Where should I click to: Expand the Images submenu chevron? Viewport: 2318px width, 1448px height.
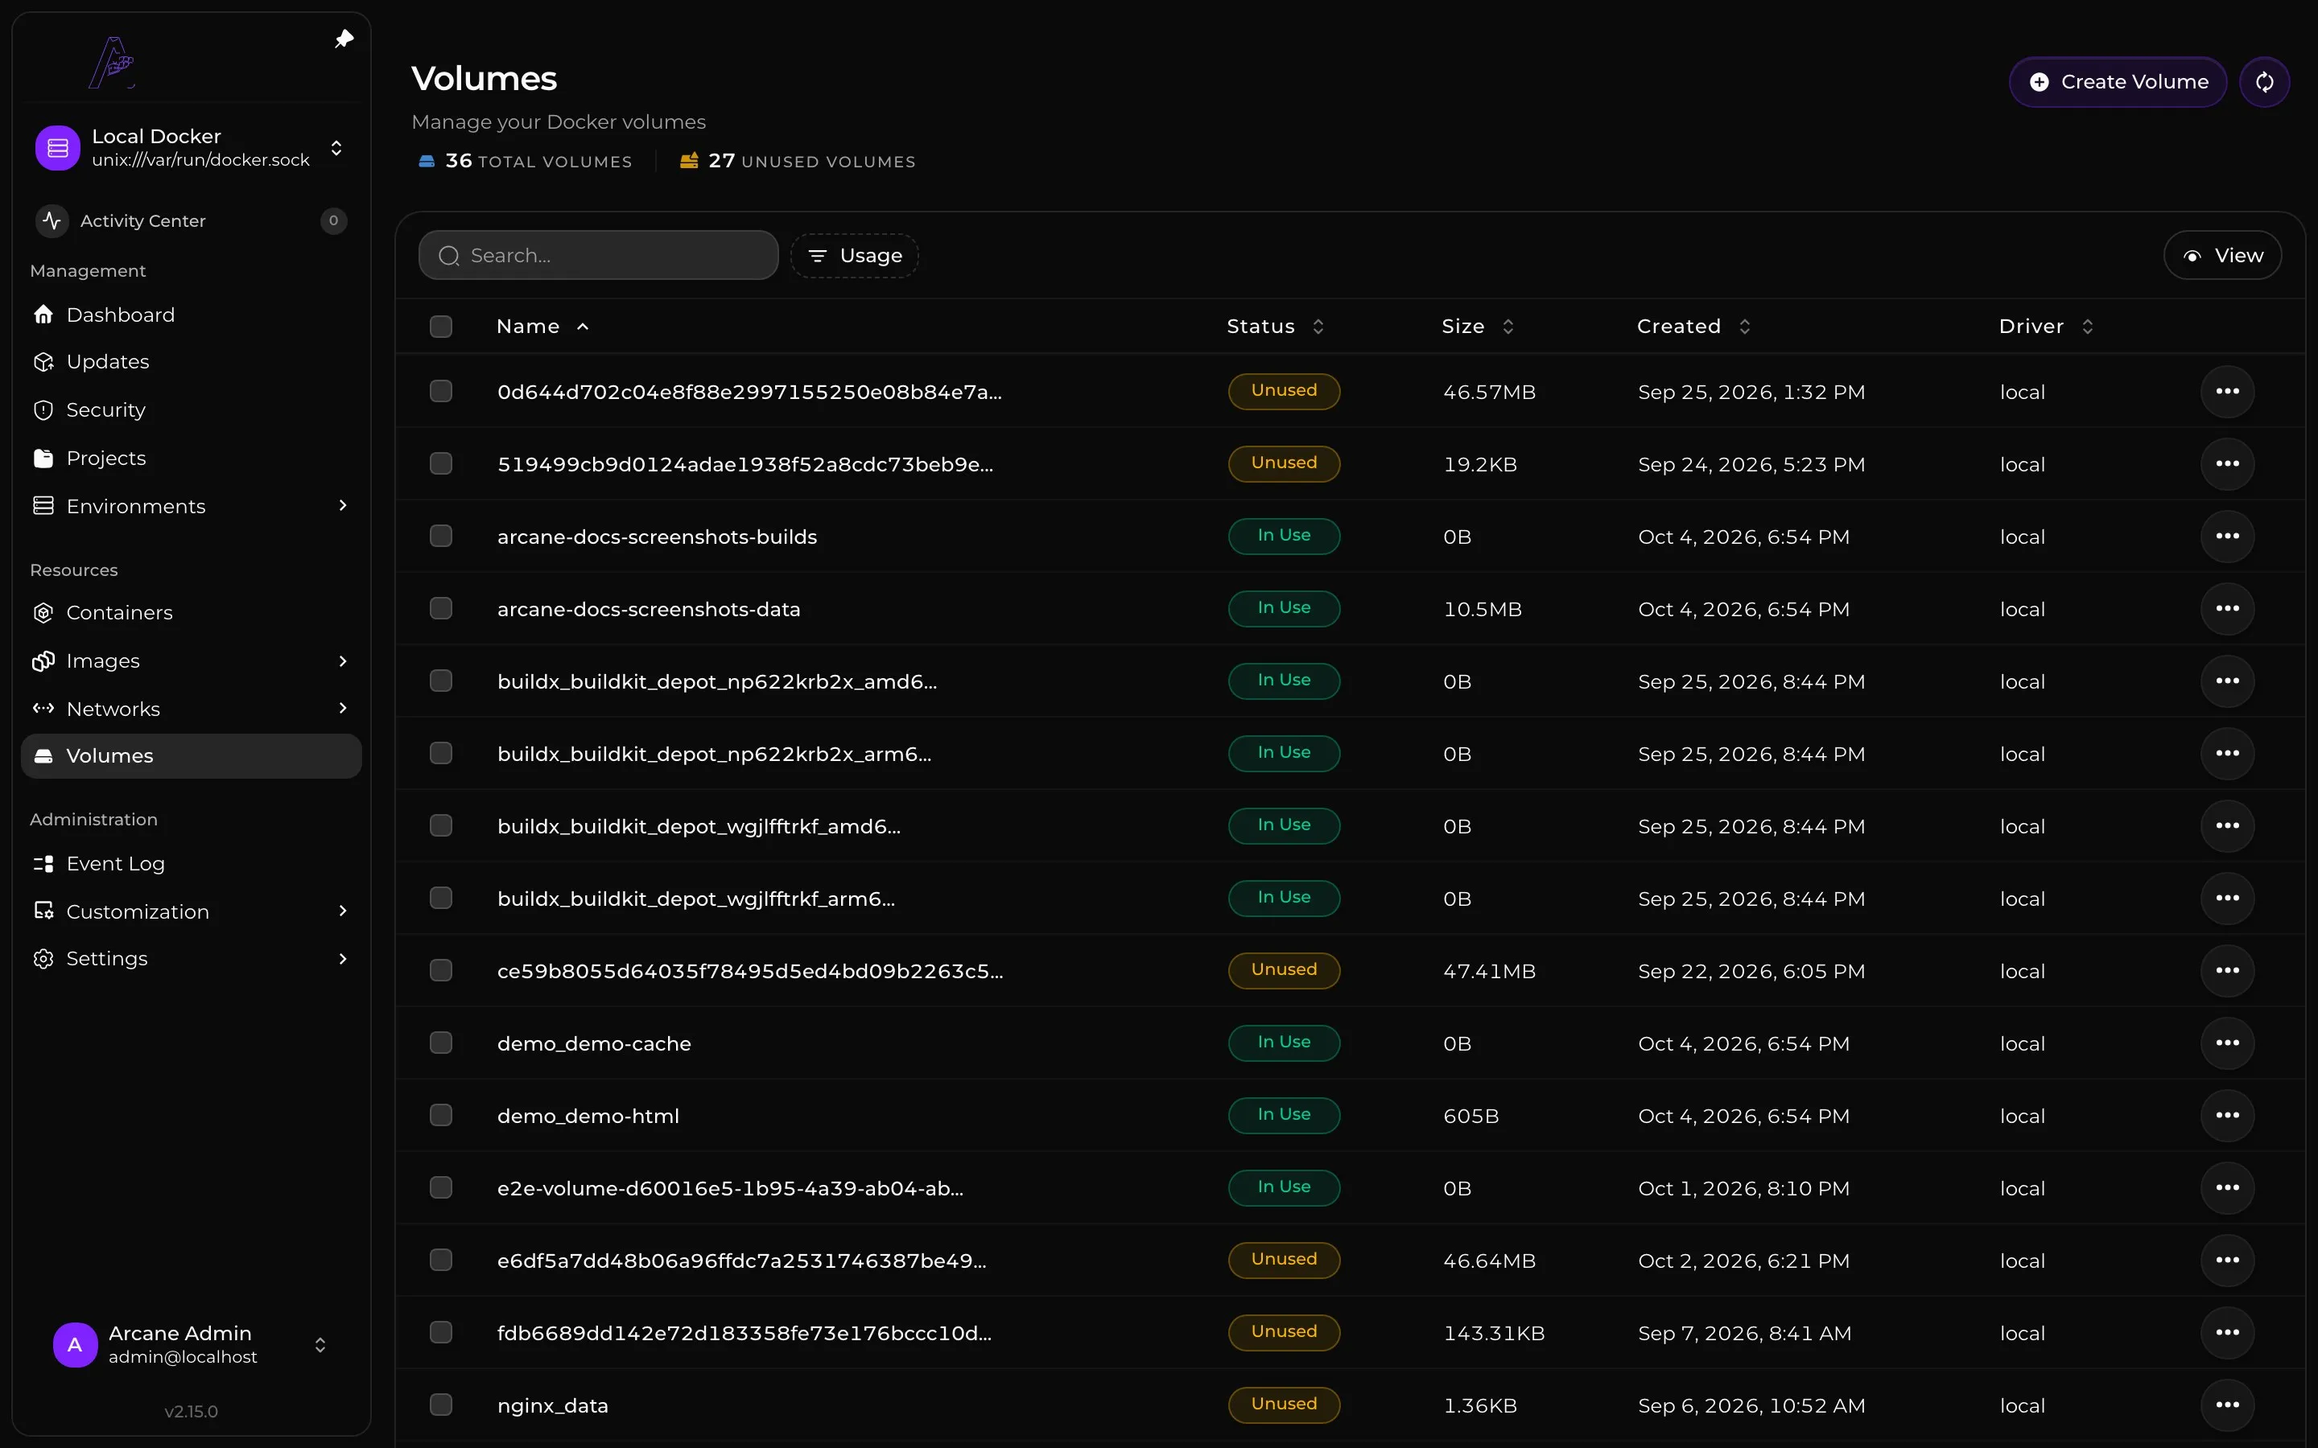[343, 660]
